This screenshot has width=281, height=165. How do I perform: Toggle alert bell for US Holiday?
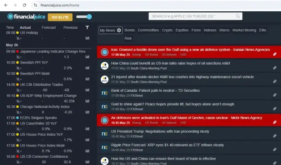(18, 38)
